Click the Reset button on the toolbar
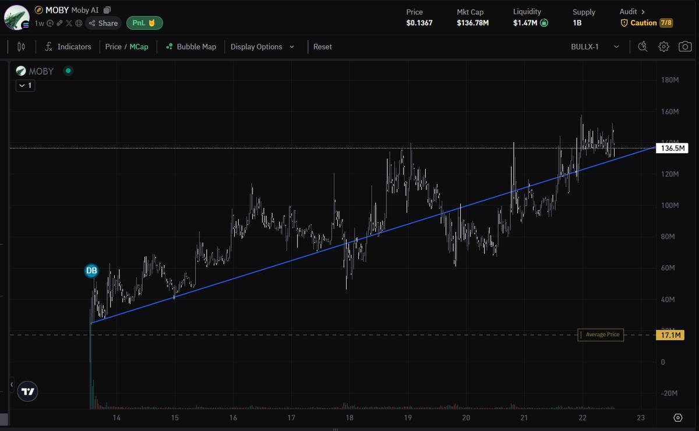 point(322,46)
